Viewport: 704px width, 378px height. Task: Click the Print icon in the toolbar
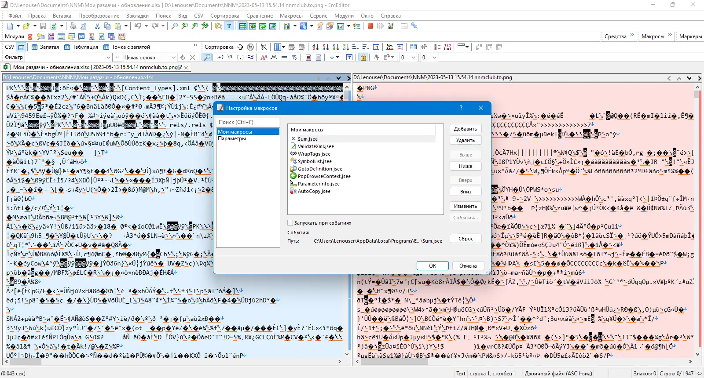73,26
